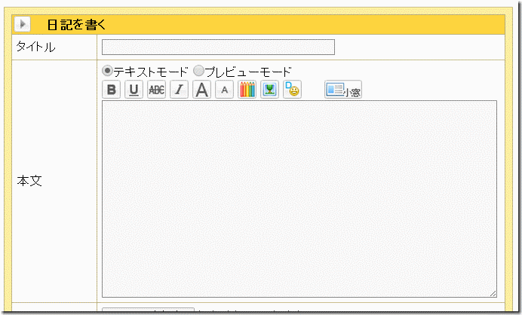This screenshot has width=522, height=315.
Task: Apply underline using the U icon
Action: click(134, 90)
